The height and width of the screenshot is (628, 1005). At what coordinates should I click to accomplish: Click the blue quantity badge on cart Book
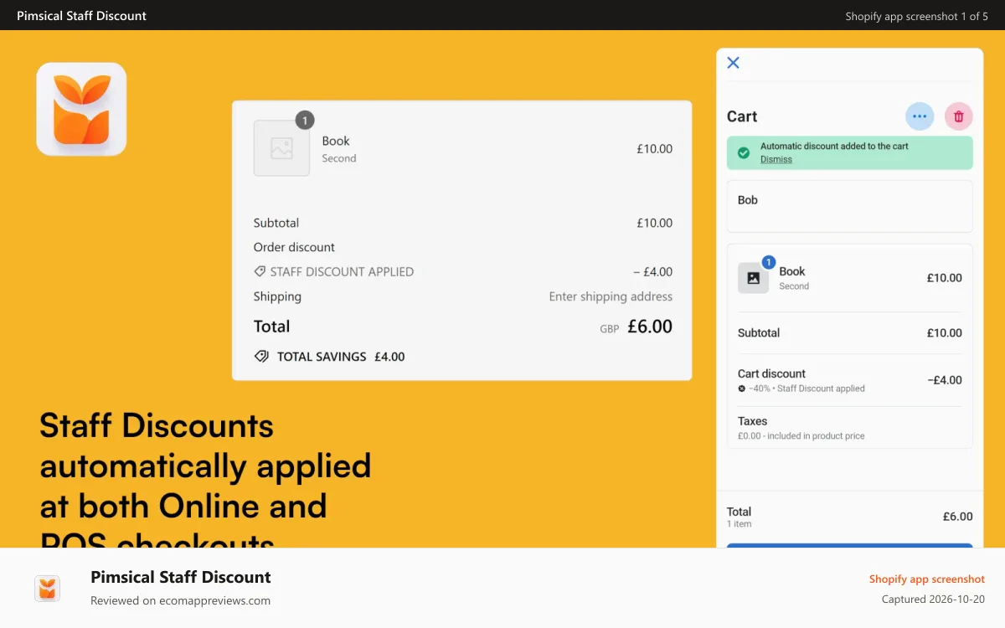[769, 262]
